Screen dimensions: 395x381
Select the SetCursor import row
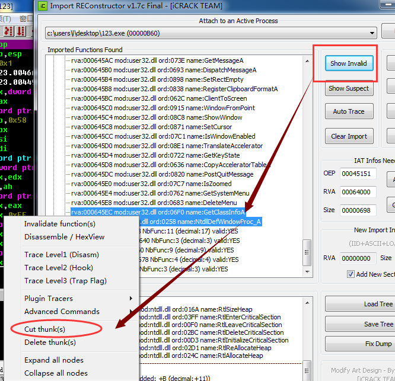(x=151, y=127)
